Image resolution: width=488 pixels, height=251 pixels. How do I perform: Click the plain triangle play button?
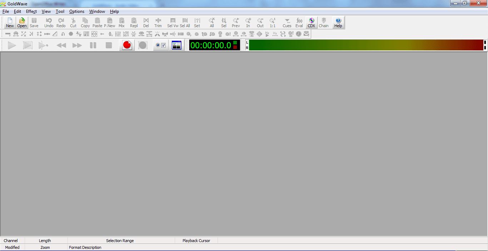(x=12, y=45)
